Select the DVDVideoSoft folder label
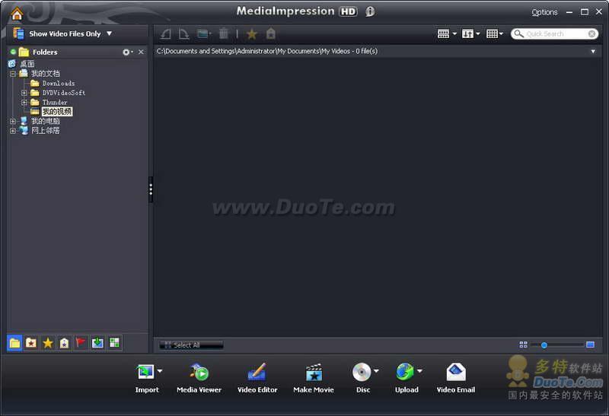 (64, 93)
